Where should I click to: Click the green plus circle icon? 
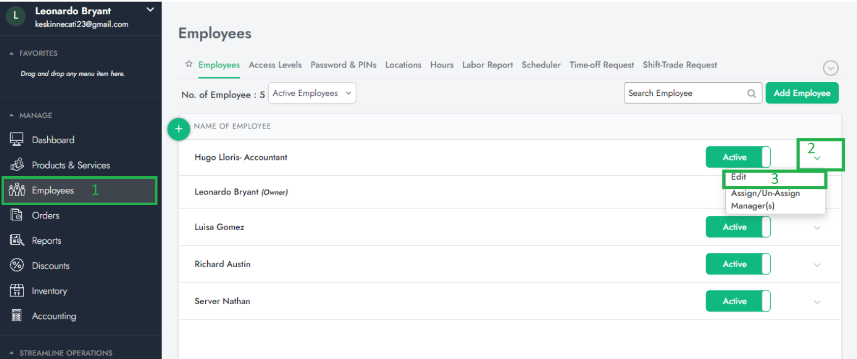point(179,129)
